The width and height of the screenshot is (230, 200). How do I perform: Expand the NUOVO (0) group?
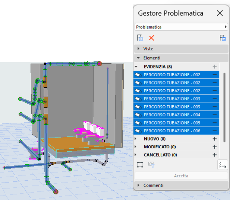(135, 139)
